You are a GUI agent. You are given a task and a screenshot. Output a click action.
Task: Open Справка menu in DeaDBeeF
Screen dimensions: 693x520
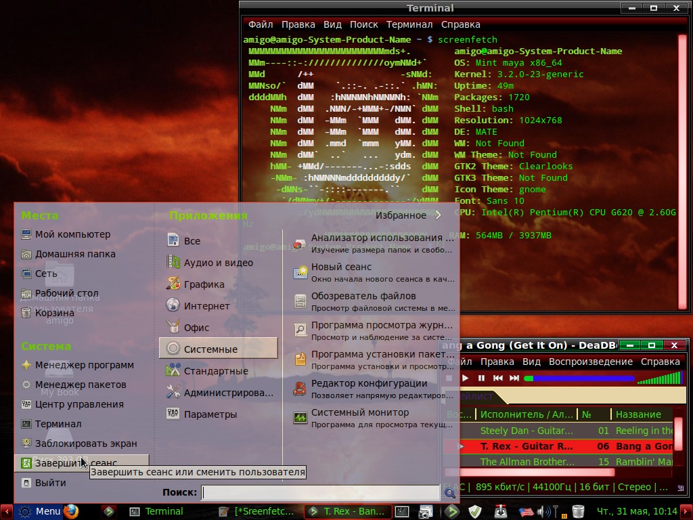point(661,362)
